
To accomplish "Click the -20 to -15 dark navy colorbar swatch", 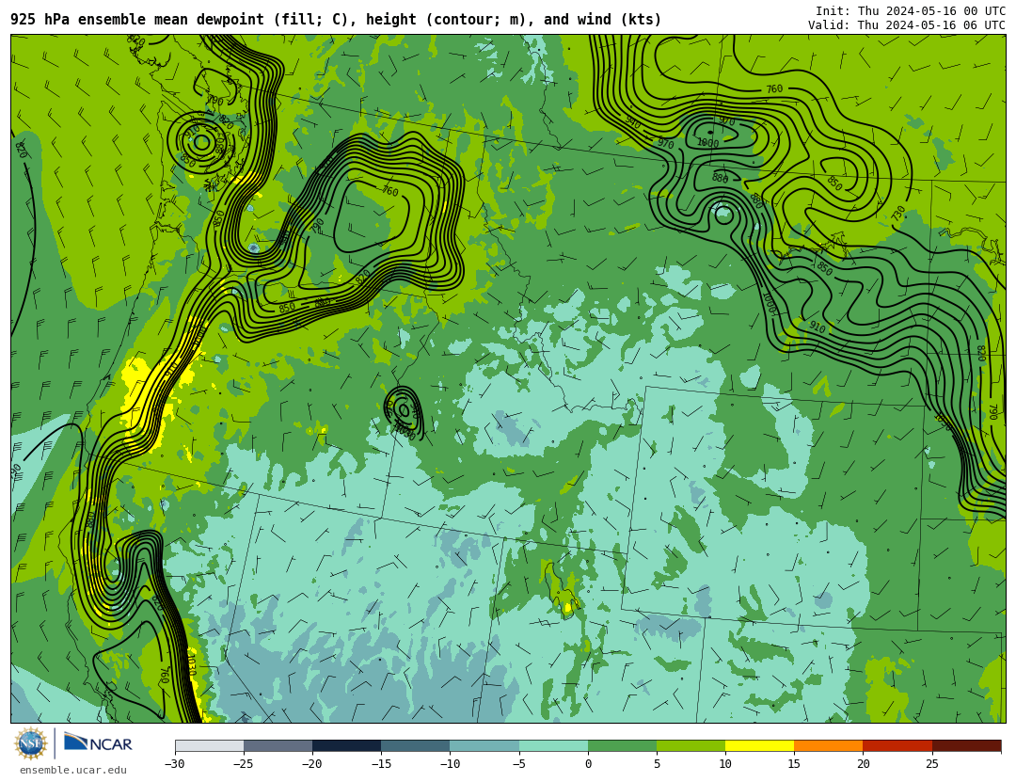I will coord(346,745).
